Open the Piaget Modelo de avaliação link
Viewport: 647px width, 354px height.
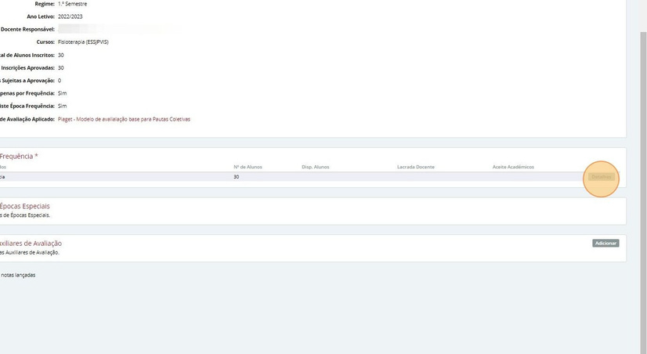[x=124, y=119]
